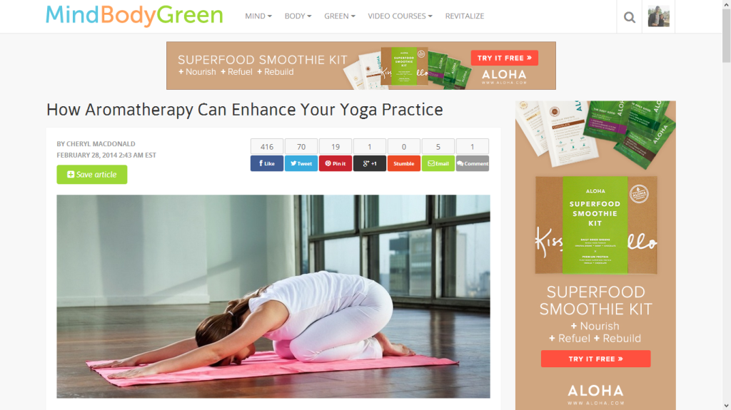Pin the article on Pinterest

(x=336, y=163)
